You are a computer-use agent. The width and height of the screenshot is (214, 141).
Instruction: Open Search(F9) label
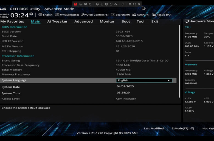(x=123, y=15)
